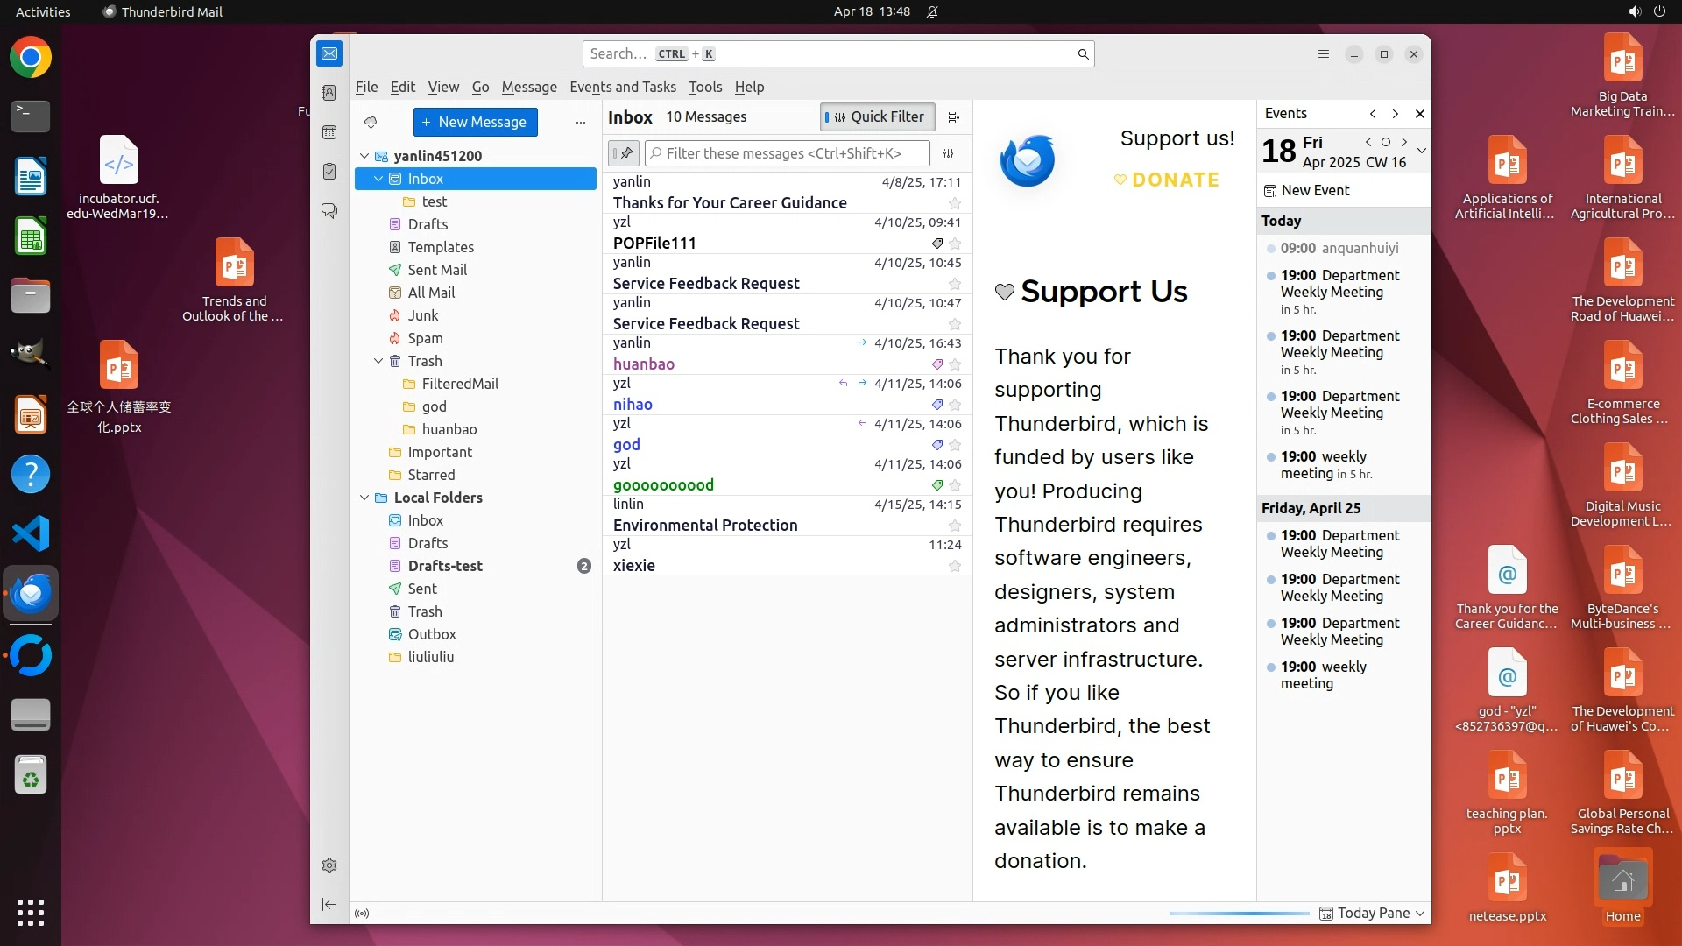
Task: Toggle the Quick Filter bar
Action: [877, 117]
